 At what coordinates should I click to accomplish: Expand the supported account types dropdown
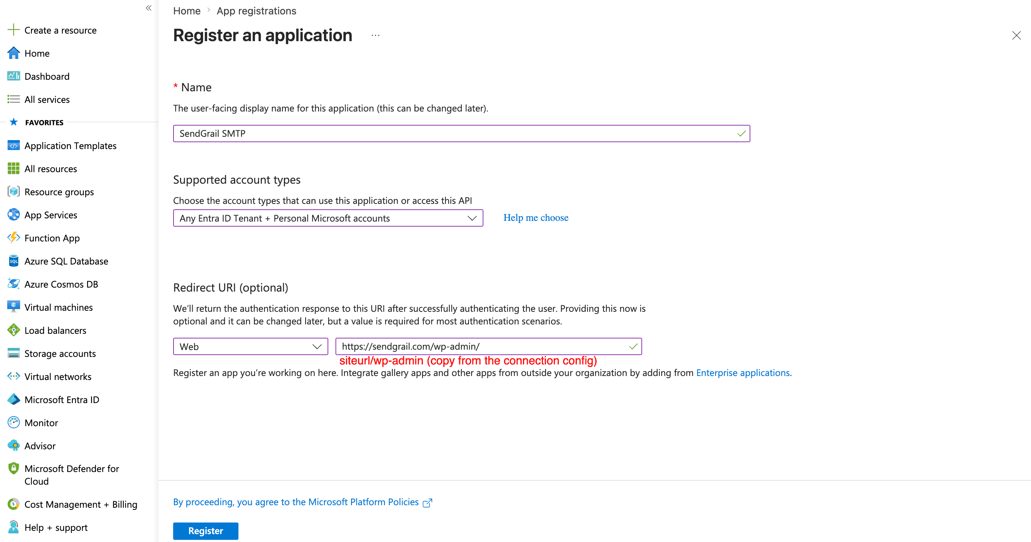tap(328, 218)
